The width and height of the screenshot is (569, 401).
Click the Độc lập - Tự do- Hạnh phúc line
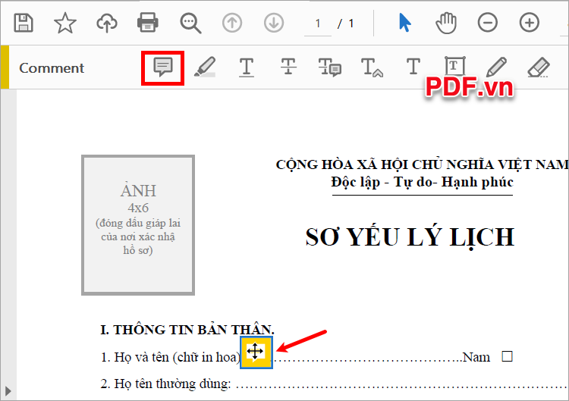tap(422, 182)
